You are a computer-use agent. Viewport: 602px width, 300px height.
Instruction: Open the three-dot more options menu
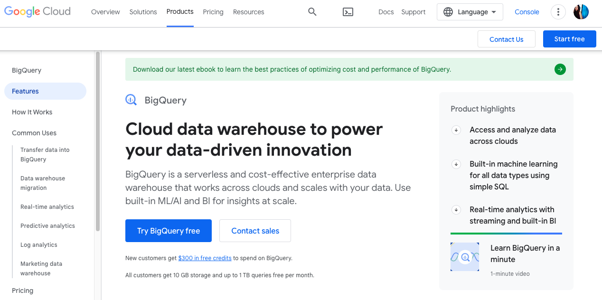click(559, 12)
